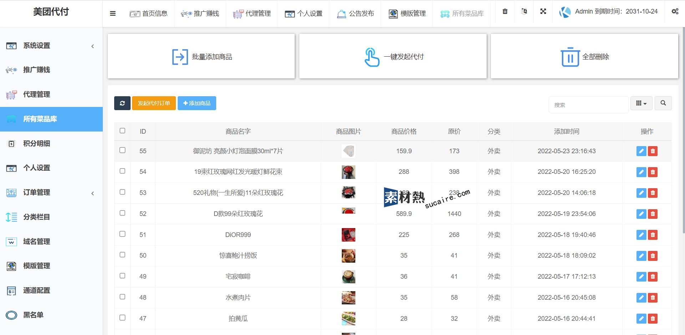Click 发起代付订单 orange button
This screenshot has height=335, width=685.
[x=154, y=103]
